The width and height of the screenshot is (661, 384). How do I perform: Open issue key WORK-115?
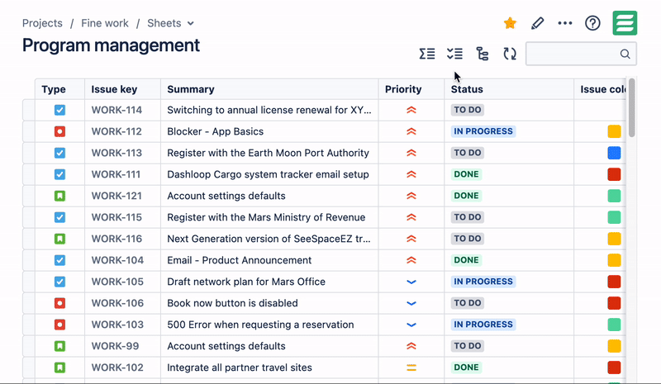click(117, 217)
